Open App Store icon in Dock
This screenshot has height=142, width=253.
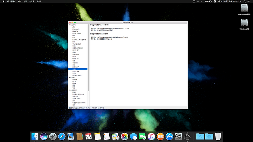[169, 136]
